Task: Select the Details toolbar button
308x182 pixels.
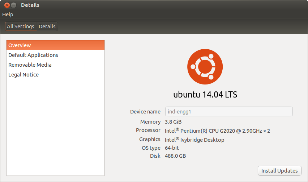Action: click(x=47, y=26)
